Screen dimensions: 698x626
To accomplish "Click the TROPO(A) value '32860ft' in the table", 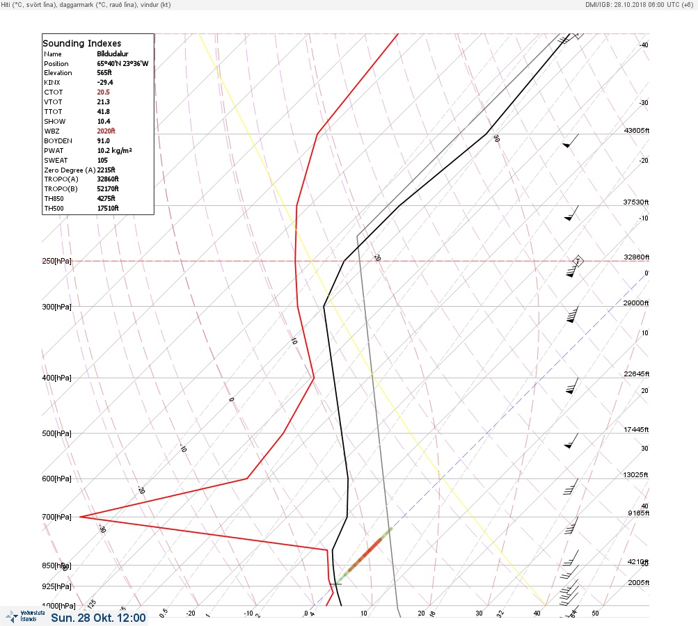I will click(x=108, y=179).
